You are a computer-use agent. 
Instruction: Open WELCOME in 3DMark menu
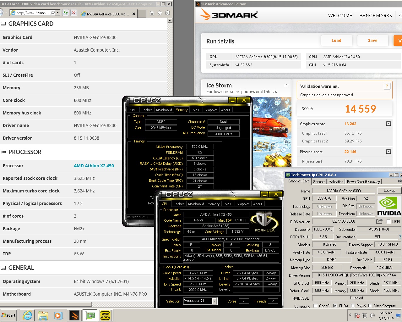pos(340,16)
